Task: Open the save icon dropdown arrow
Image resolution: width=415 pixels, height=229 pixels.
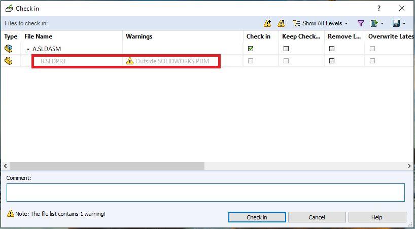Action: (404, 23)
